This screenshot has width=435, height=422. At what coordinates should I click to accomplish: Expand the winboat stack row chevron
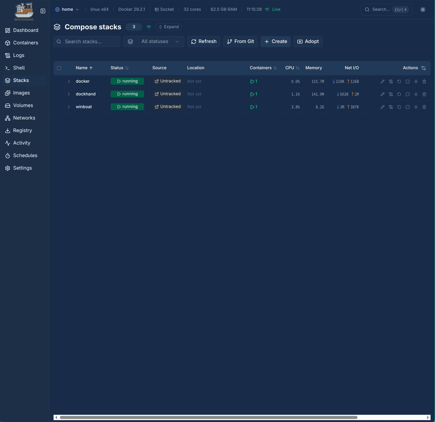(x=69, y=107)
